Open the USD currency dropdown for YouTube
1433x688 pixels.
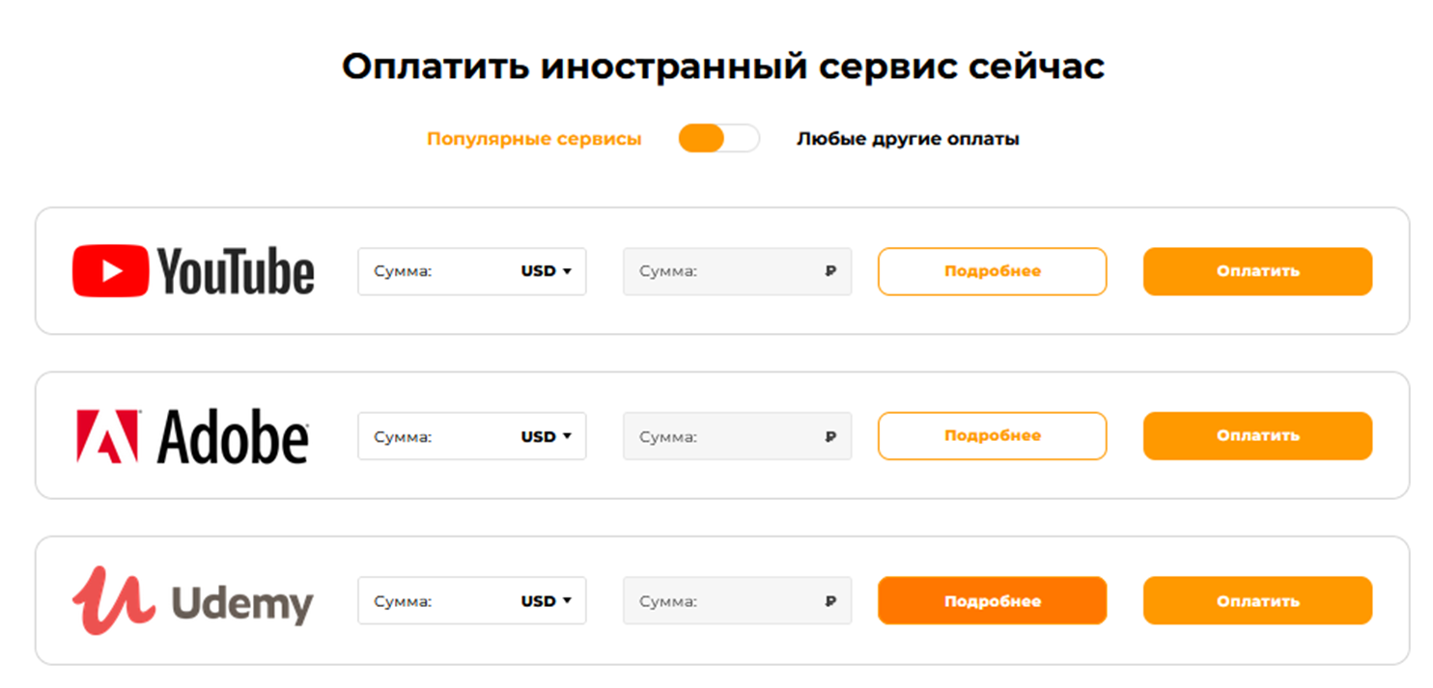coord(547,271)
